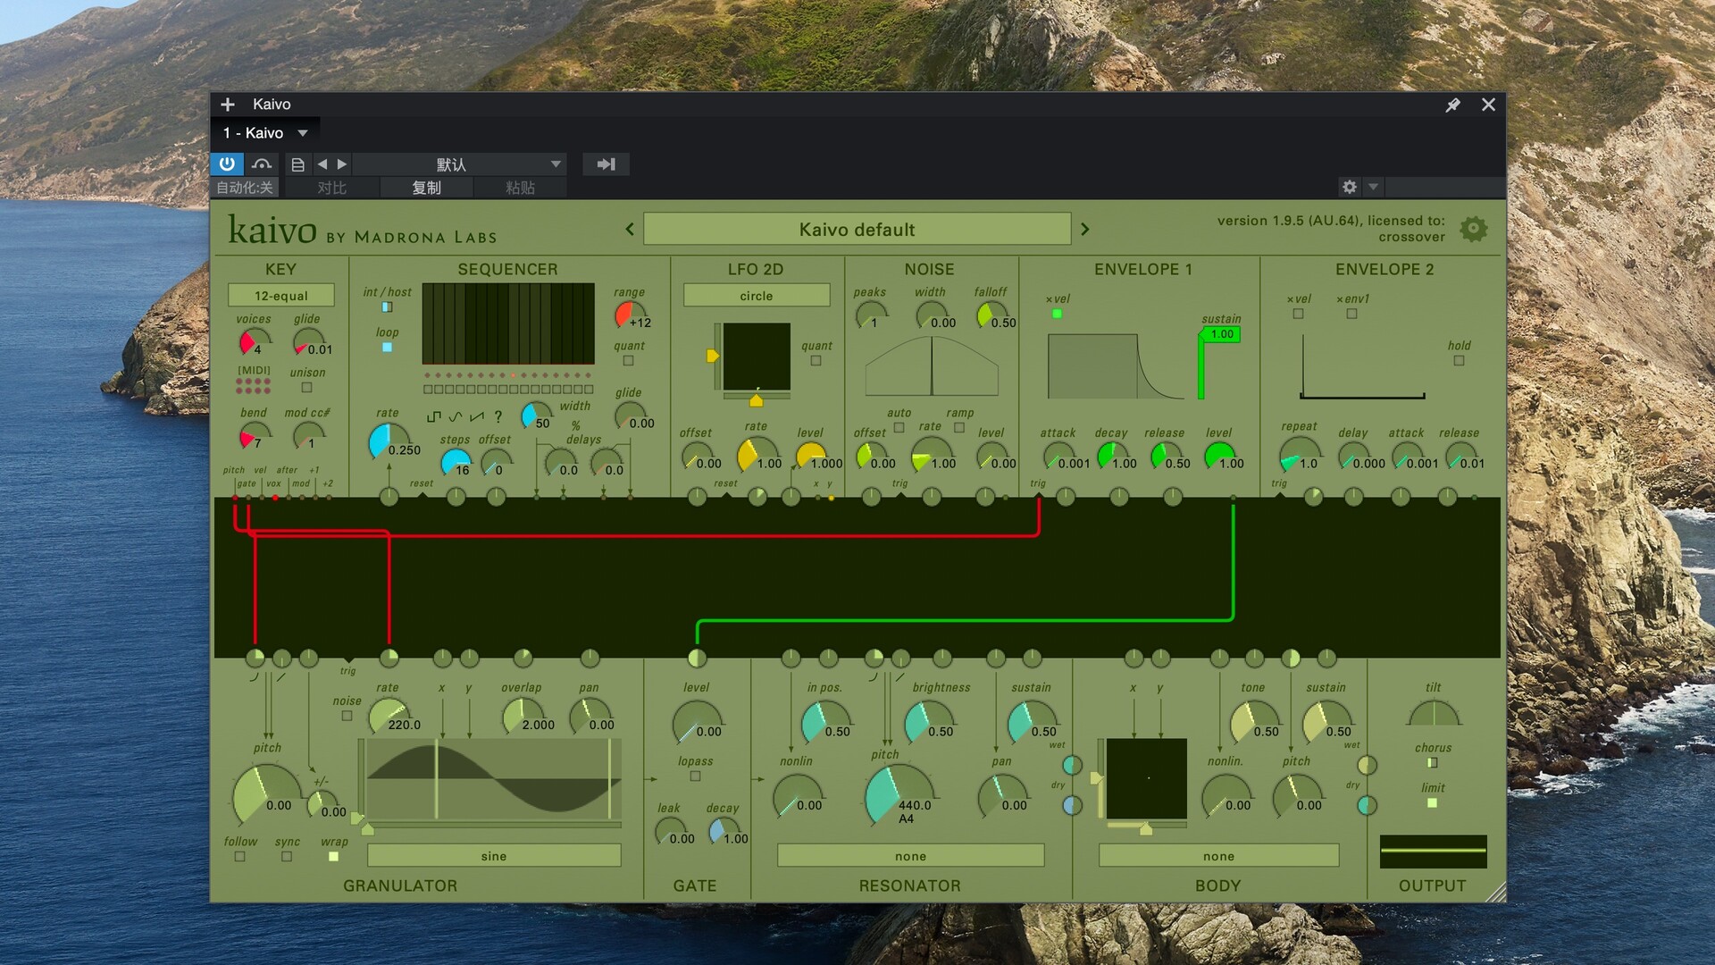Click the plus icon beside Kaivo title
Image resolution: width=1715 pixels, height=965 pixels.
[x=228, y=105]
